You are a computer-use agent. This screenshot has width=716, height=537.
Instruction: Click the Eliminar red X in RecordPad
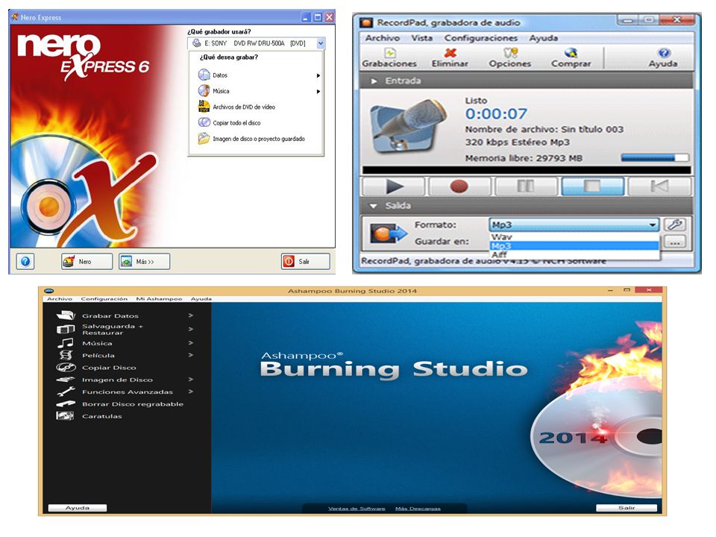[x=450, y=53]
